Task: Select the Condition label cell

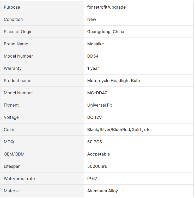Action: [x=42, y=19]
